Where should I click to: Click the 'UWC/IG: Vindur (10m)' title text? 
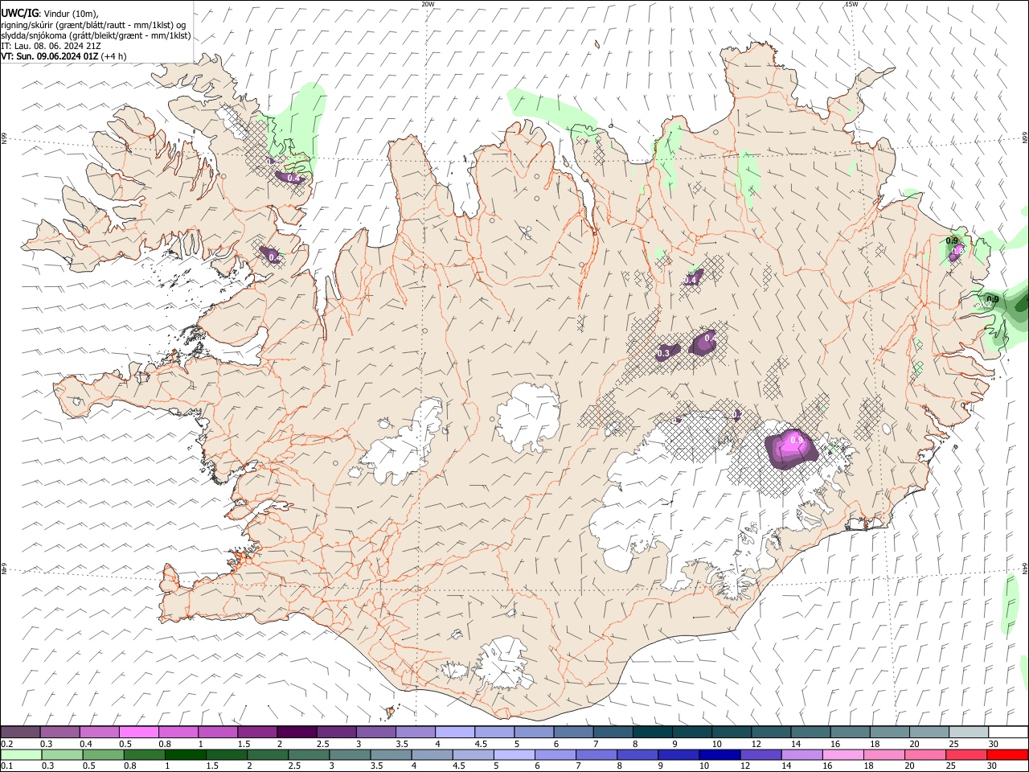49,14
